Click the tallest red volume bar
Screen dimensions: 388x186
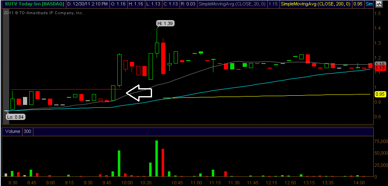[x=163, y=163]
